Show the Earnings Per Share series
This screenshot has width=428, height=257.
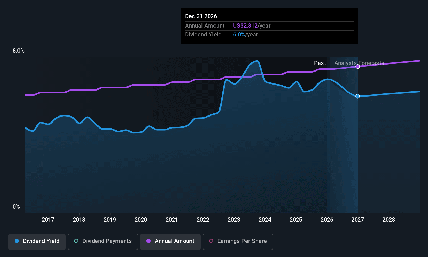[x=238, y=242]
